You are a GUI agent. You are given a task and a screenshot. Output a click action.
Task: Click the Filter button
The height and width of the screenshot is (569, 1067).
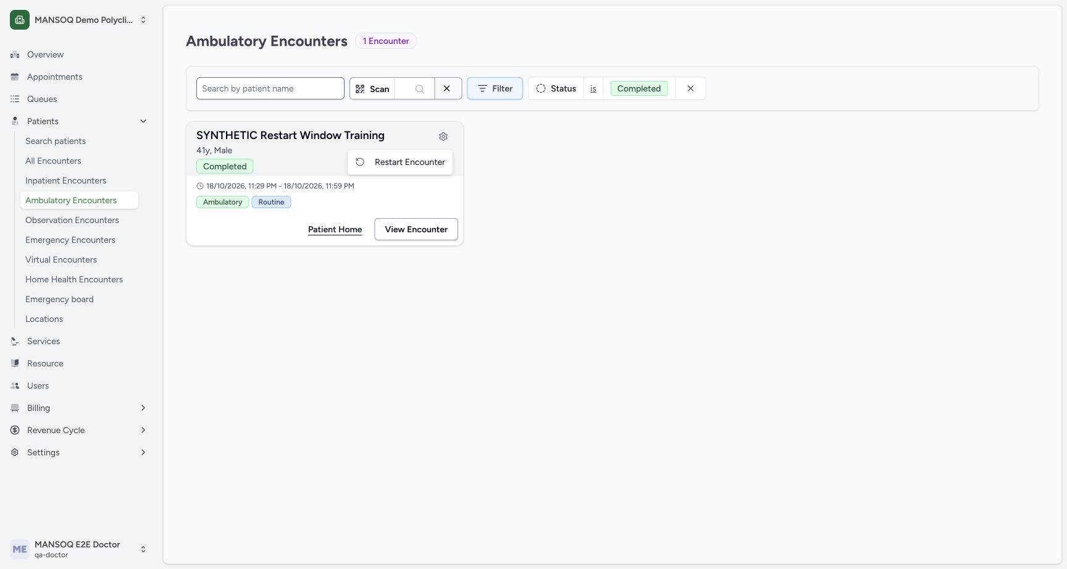495,88
